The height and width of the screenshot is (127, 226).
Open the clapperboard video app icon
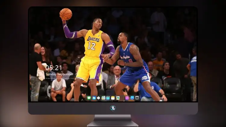coord(108,98)
